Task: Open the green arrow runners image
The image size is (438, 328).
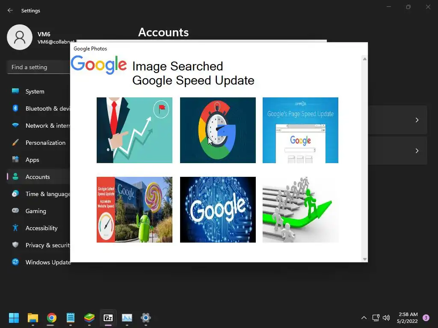Action: (x=300, y=209)
